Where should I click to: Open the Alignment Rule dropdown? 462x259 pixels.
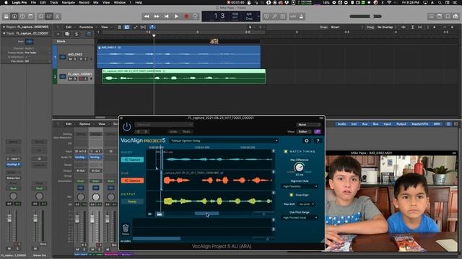coord(300,186)
